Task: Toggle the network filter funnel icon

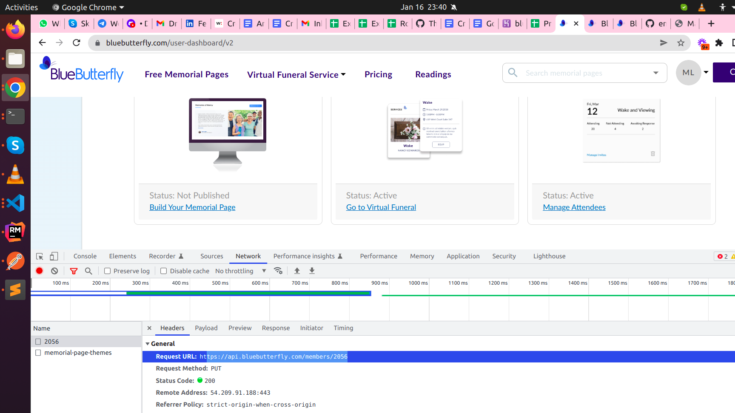Action: point(74,271)
